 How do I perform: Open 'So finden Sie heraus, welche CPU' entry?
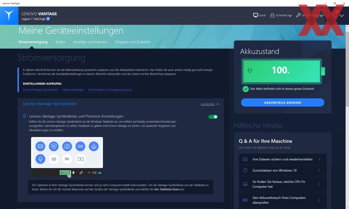[283, 184]
